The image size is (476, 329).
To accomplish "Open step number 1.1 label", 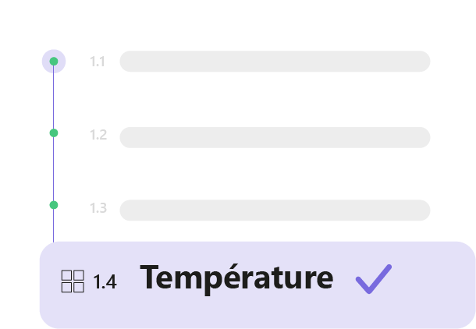I will point(98,62).
